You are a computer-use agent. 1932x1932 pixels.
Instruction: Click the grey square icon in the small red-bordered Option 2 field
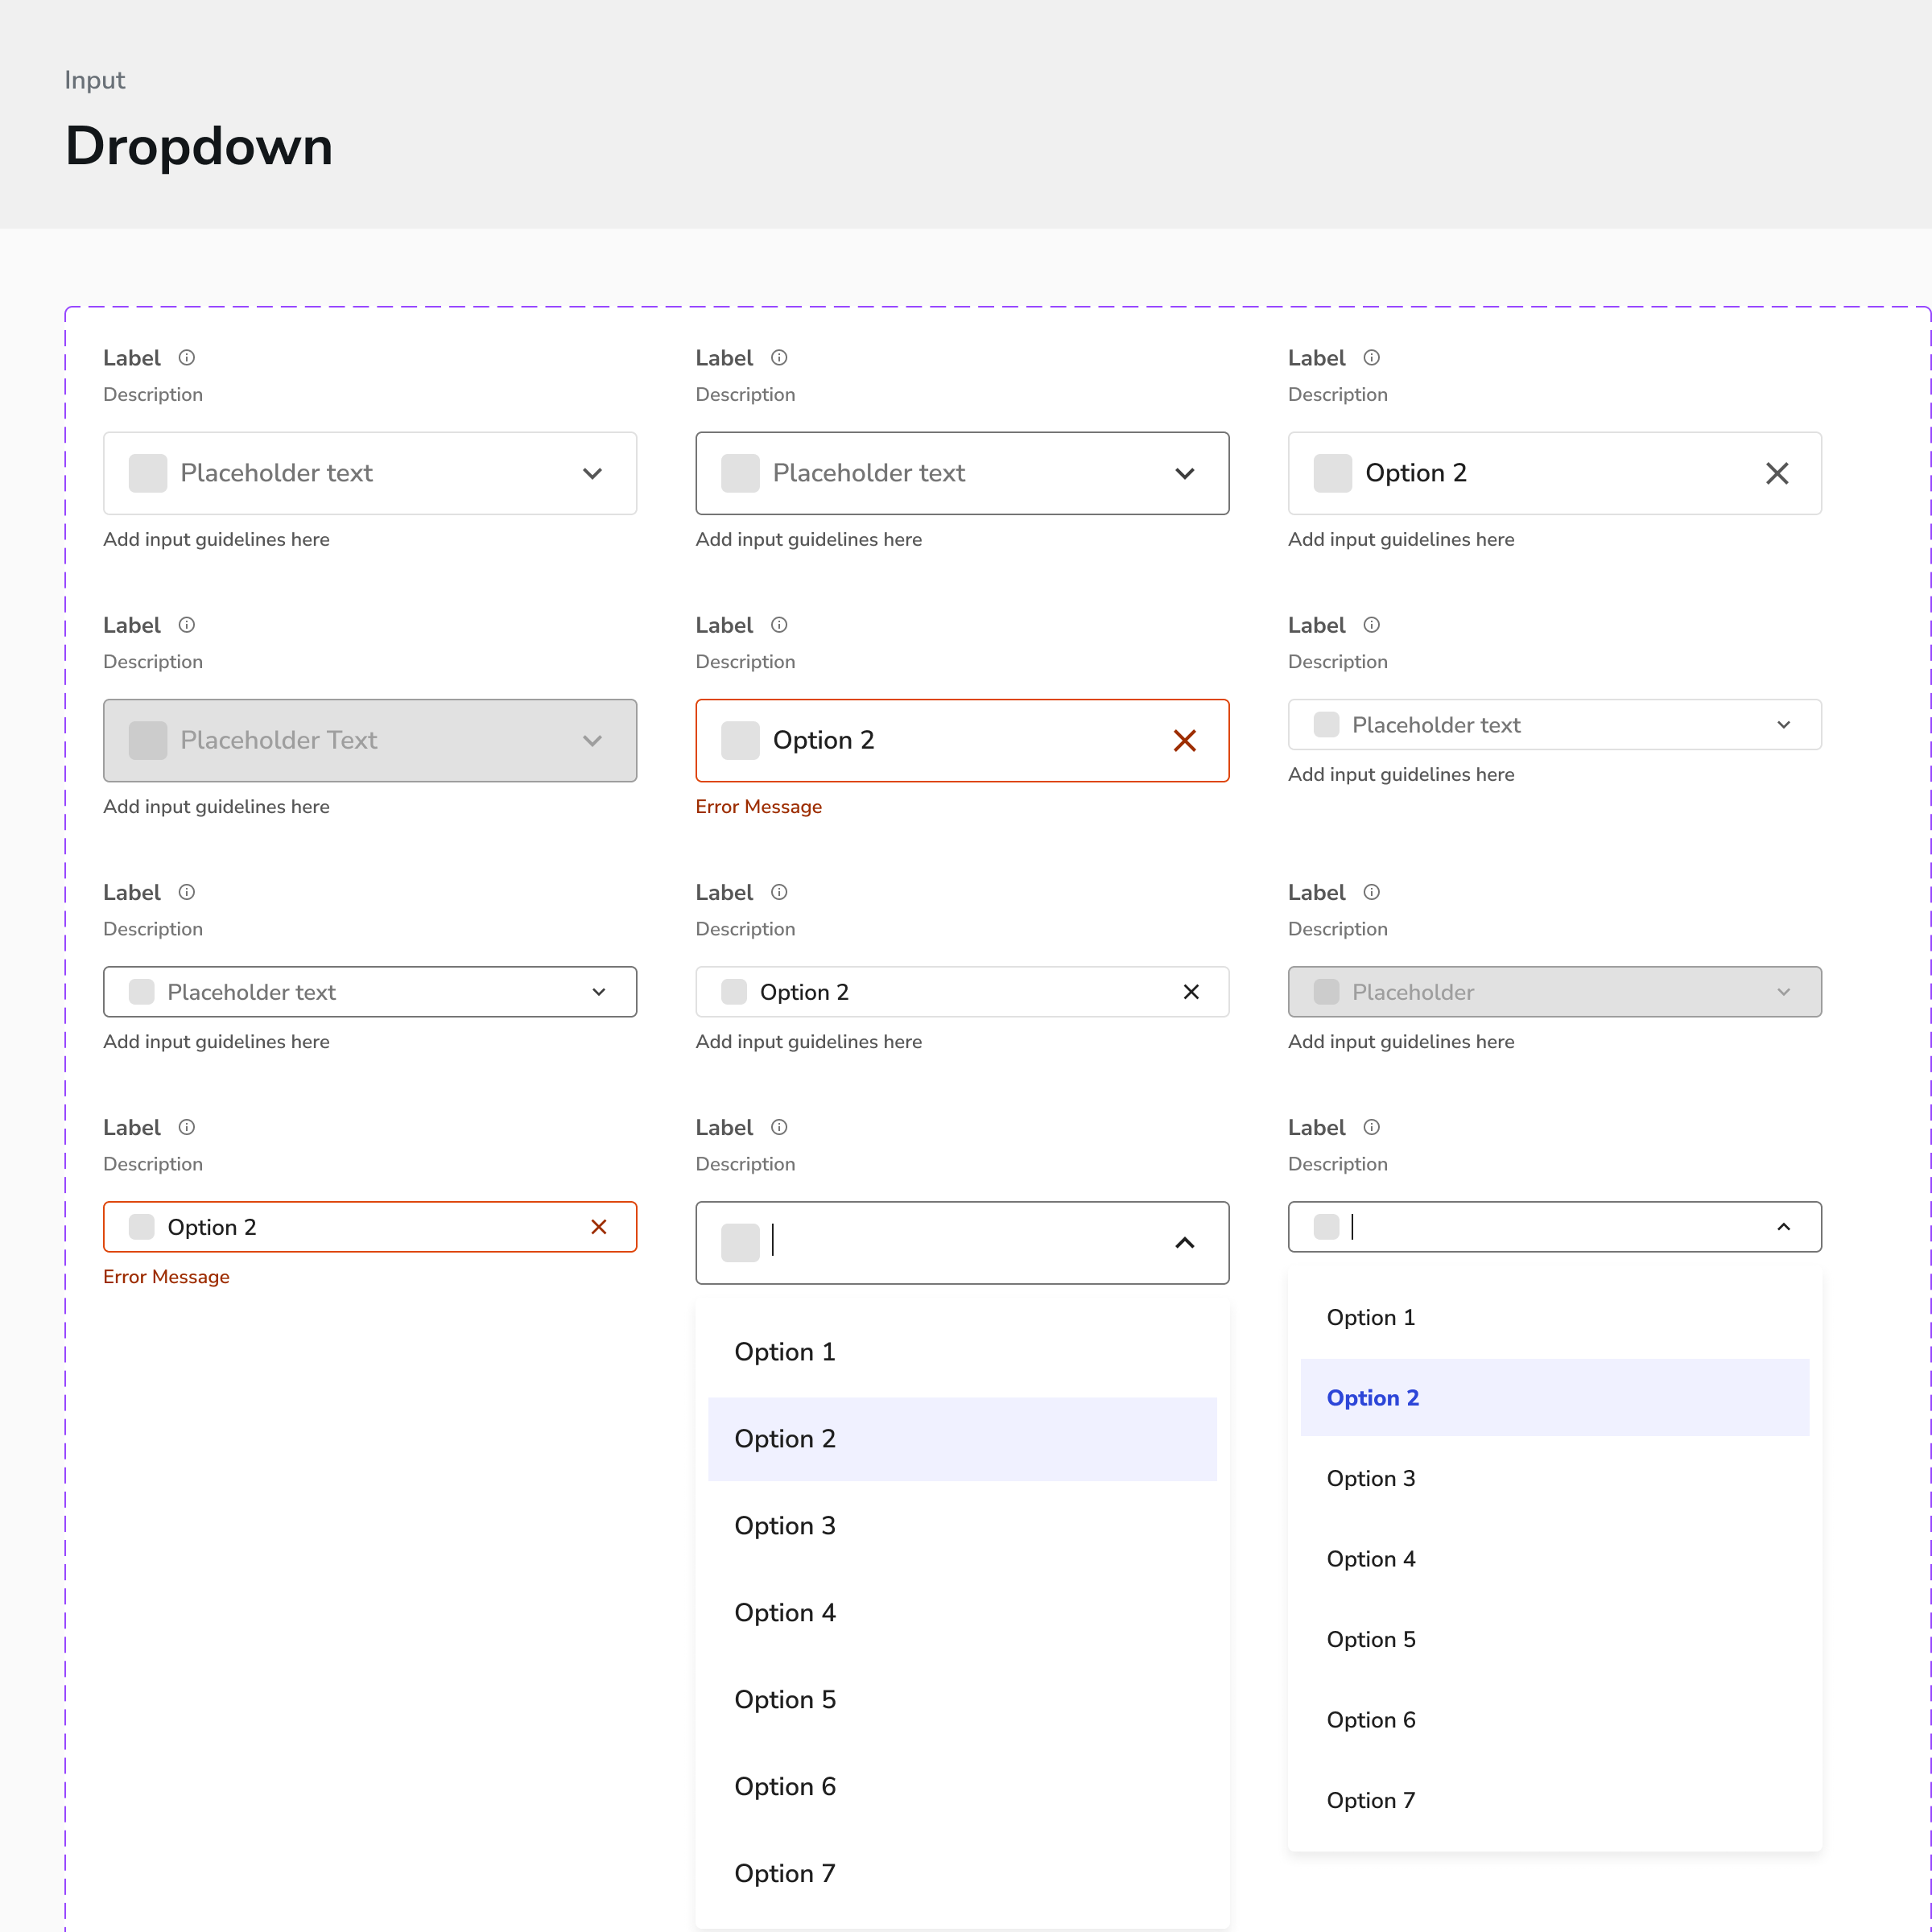pyautogui.click(x=142, y=1227)
